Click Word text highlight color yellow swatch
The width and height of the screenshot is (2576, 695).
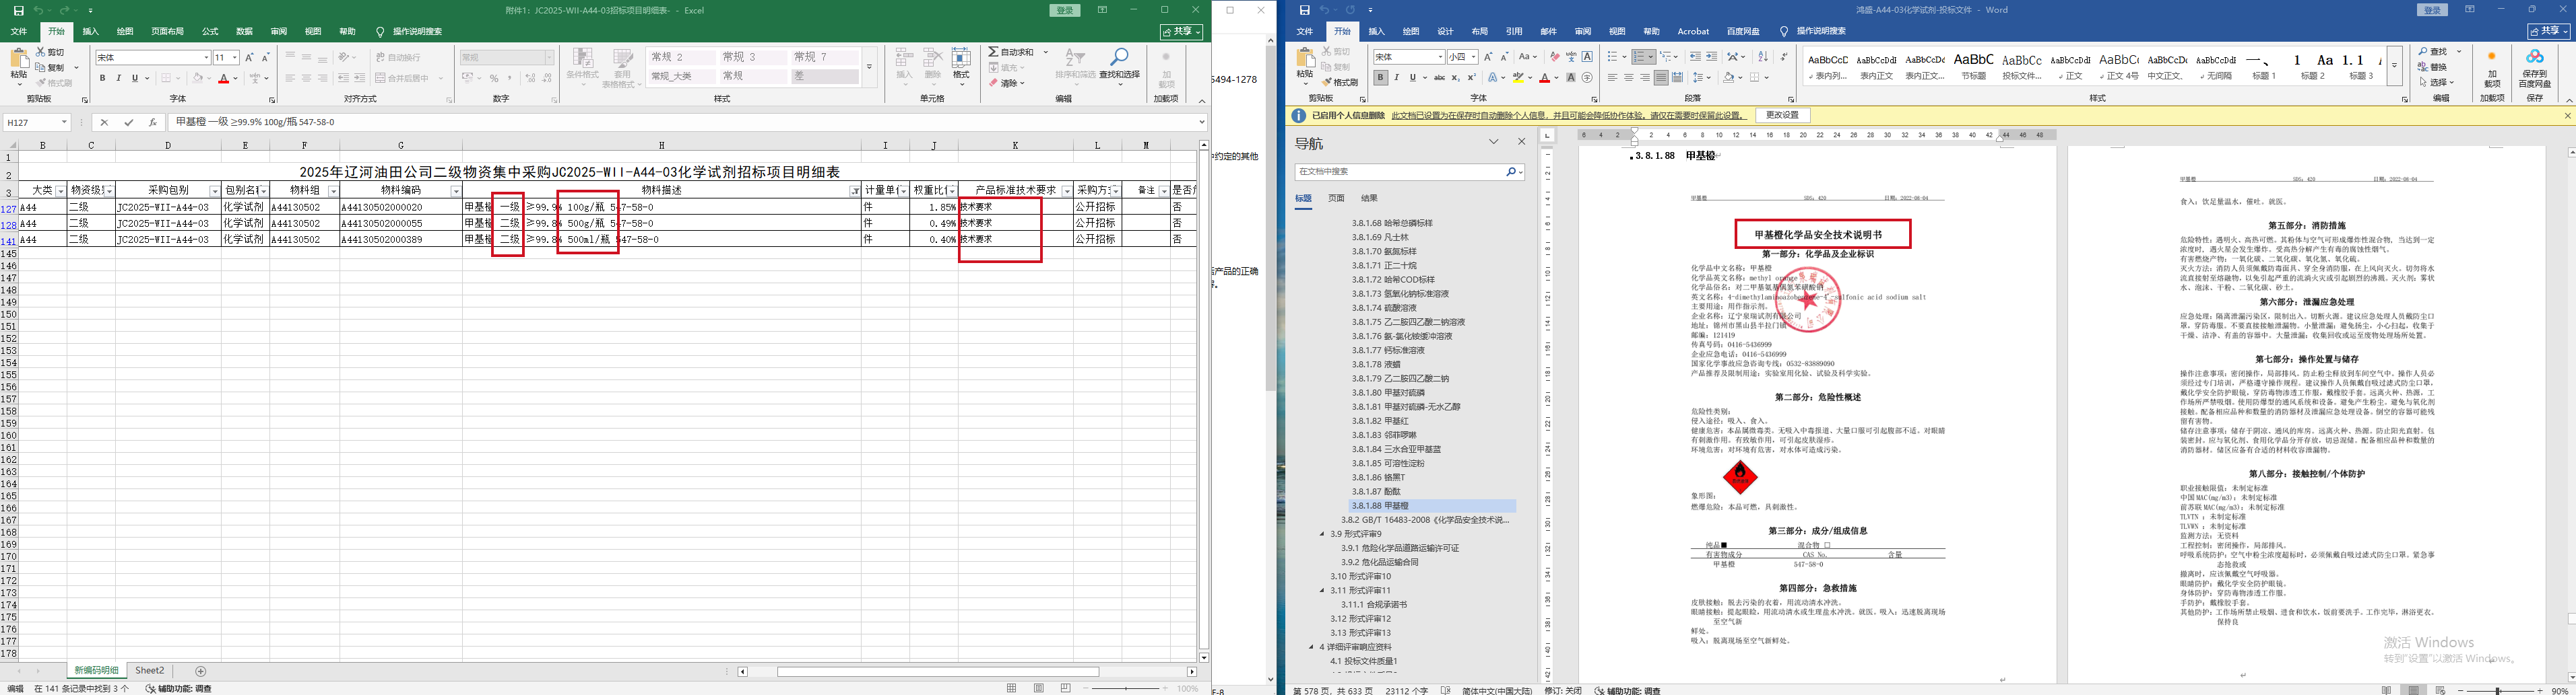pos(1518,78)
